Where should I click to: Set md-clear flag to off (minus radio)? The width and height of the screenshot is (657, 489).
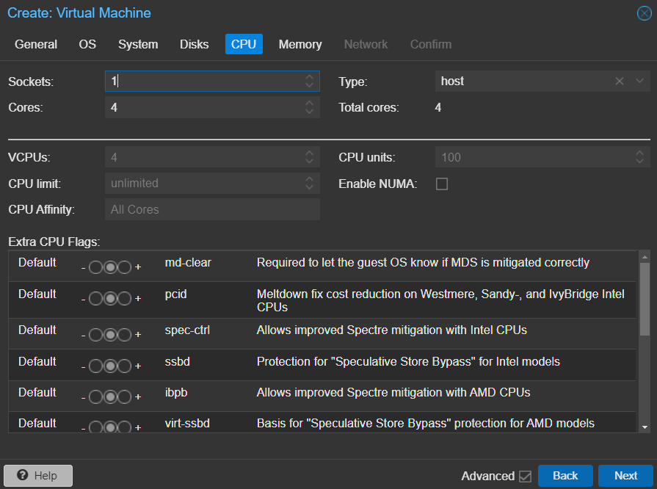click(95, 267)
